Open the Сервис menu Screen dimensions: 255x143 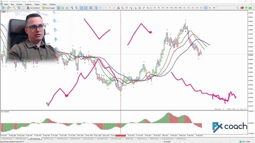pyautogui.click(x=37, y=4)
